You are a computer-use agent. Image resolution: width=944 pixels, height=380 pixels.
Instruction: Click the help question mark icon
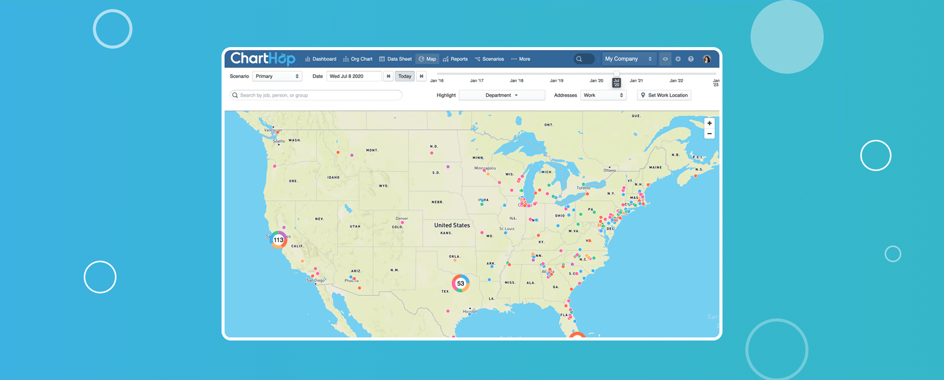tap(691, 59)
